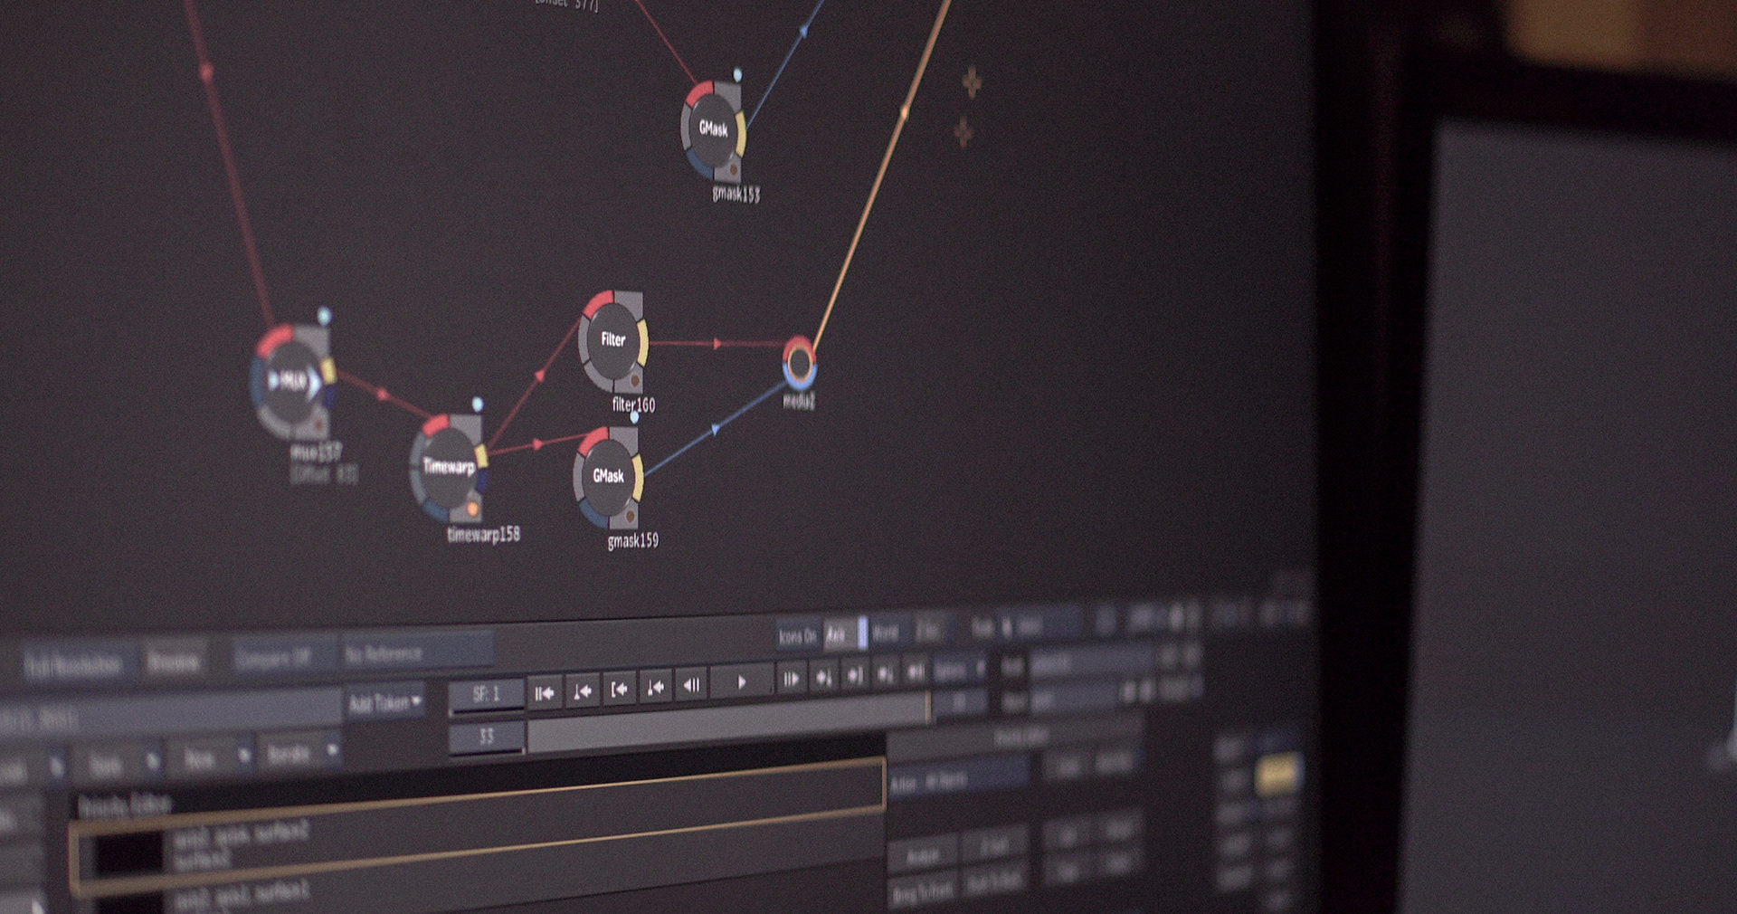This screenshot has height=914, width=1737.
Task: Click yellow output tab of gmask159 node
Action: pos(638,479)
